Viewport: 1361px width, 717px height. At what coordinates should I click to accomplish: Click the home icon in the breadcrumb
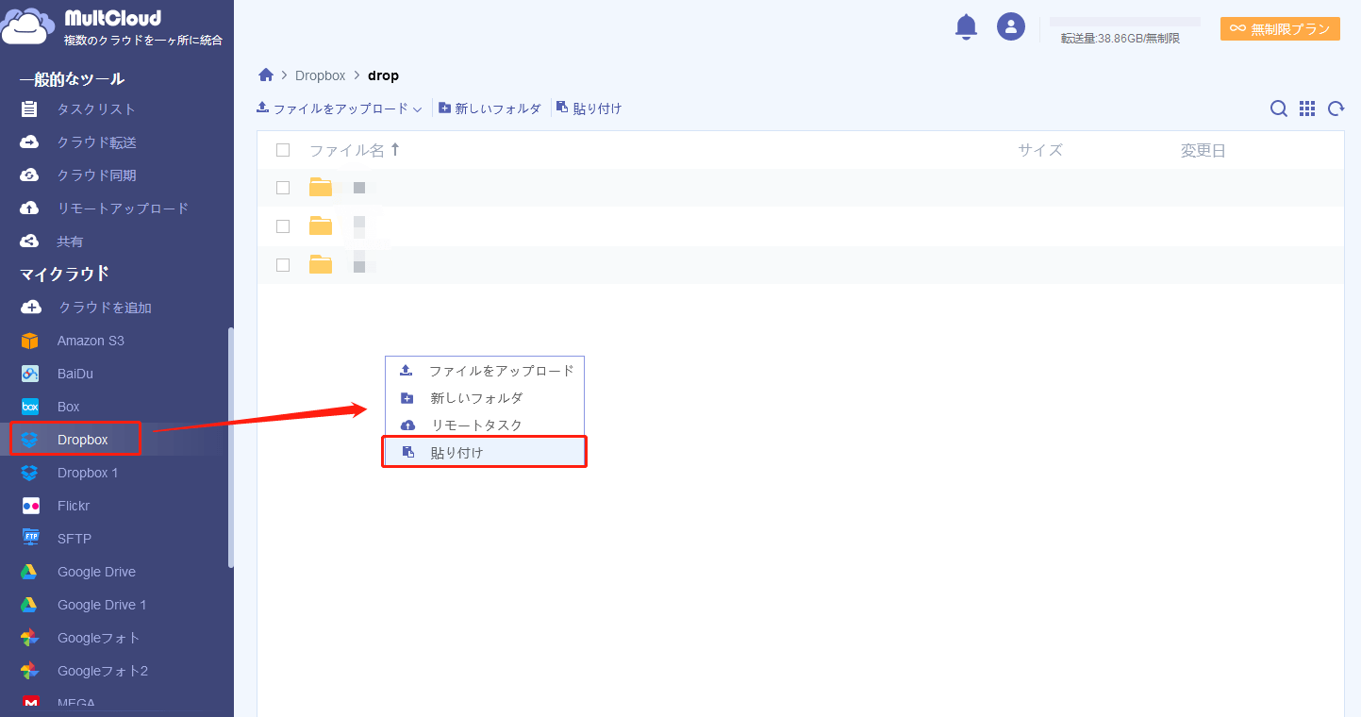(266, 75)
